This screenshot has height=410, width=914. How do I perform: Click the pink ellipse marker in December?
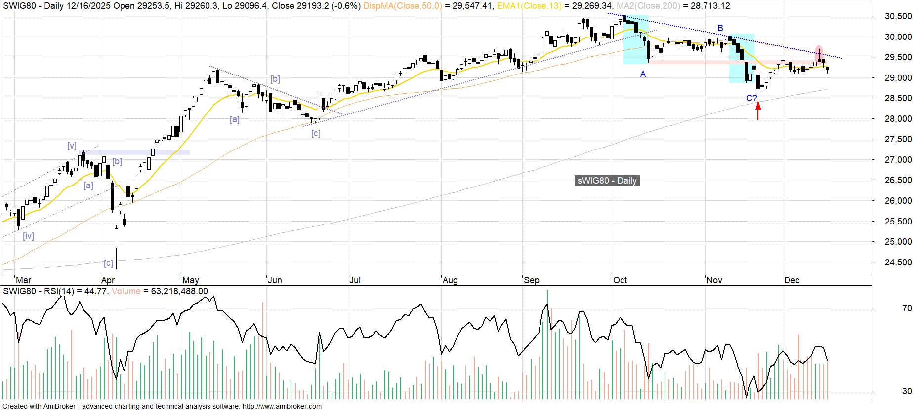pyautogui.click(x=819, y=51)
